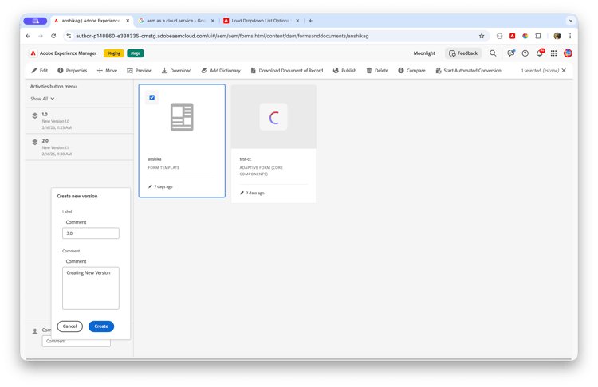Open browser extensions puzzle icon
Screen dimensions: 598x387
pyautogui.click(x=538, y=36)
